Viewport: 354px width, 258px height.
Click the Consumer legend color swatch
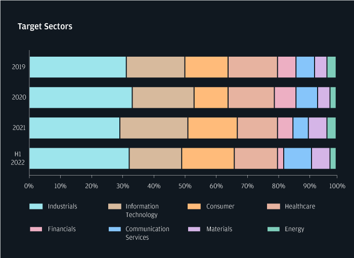(x=194, y=206)
